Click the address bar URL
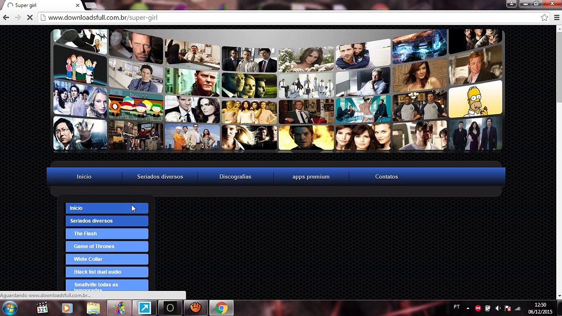 click(x=103, y=18)
